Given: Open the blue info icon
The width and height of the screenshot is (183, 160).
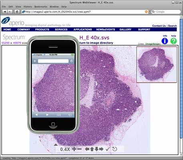Looking at the screenshot, I should 165,41.
